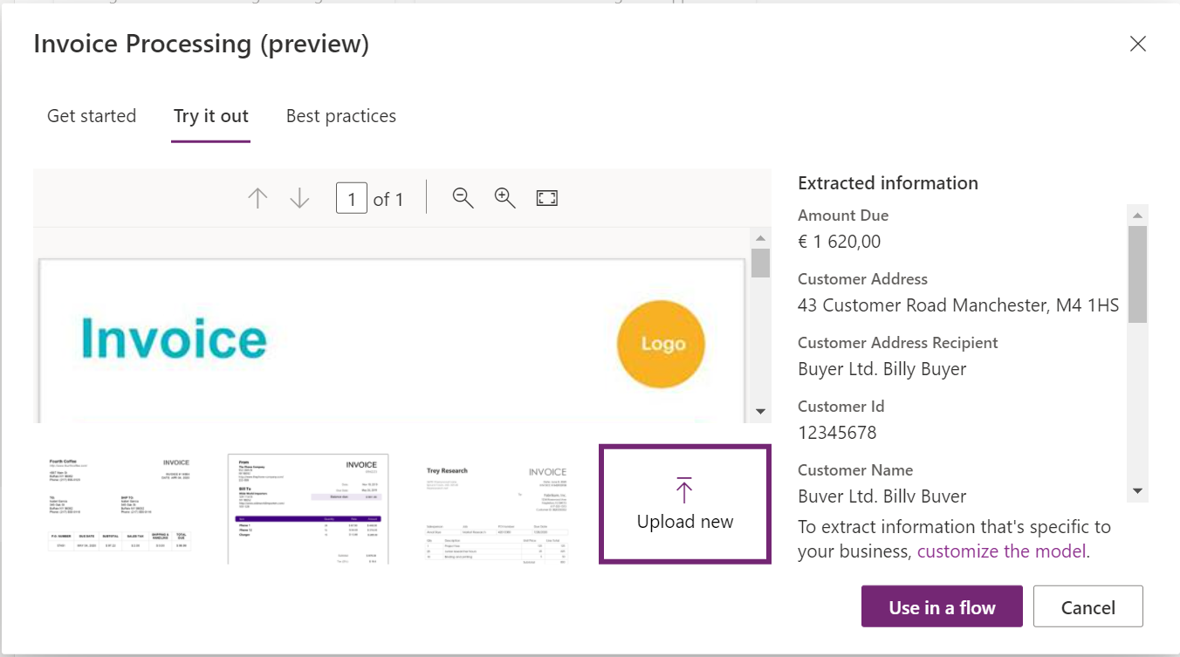Viewport: 1180px width, 657px height.
Task: Follow the customize the model link
Action: point(1001,551)
